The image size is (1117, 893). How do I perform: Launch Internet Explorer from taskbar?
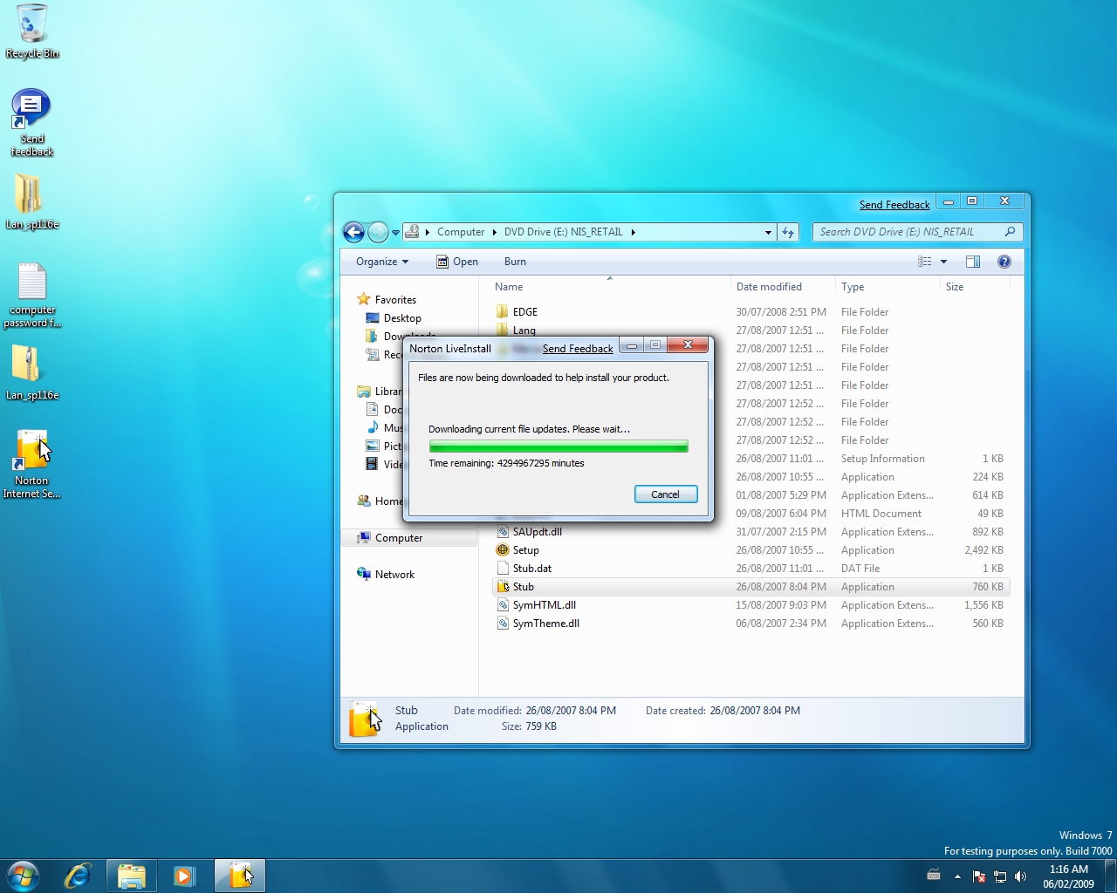click(78, 876)
